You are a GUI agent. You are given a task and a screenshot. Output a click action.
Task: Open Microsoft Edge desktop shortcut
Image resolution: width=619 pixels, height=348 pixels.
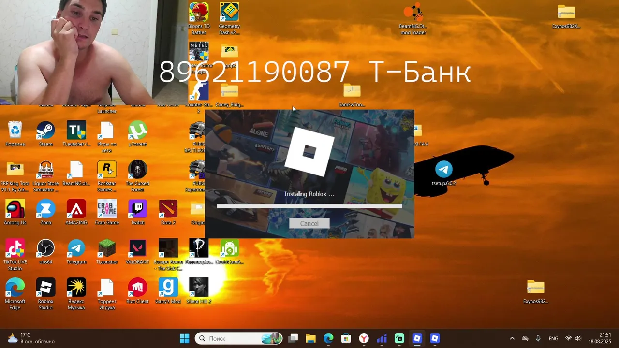coord(15,294)
